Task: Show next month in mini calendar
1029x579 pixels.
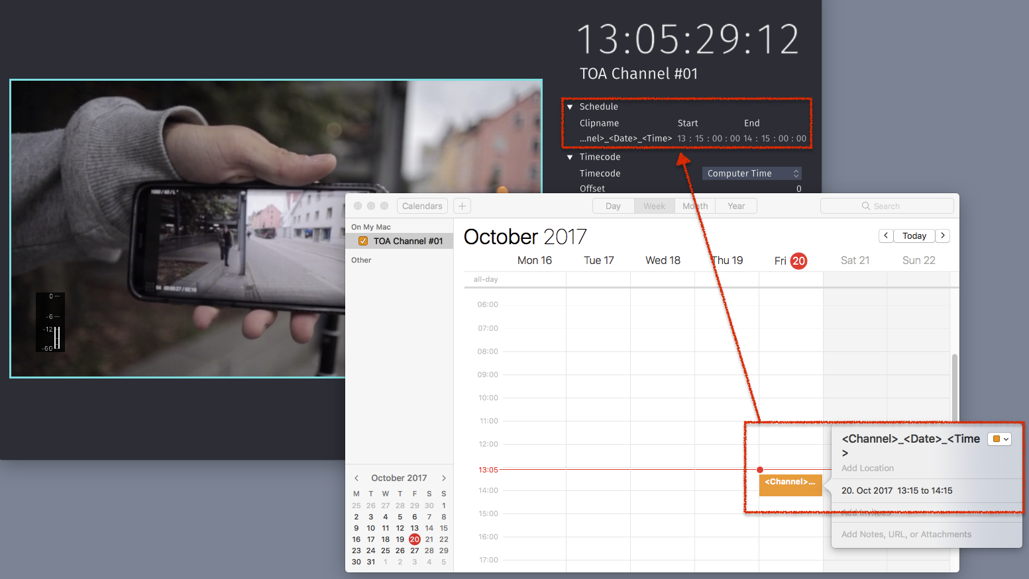Action: (444, 478)
